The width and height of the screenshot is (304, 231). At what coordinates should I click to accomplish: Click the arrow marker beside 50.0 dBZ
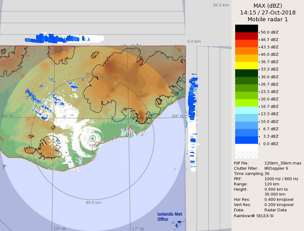coord(259,32)
